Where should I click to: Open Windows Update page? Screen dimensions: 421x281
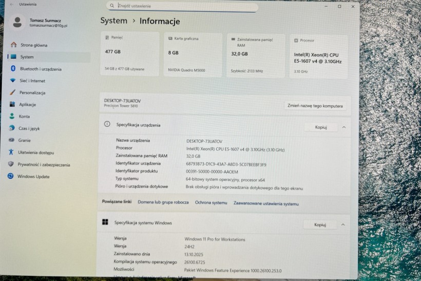33,176
